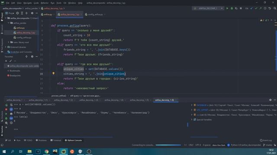This screenshot has height=155, width=277.
Task: Click the plus icon in Favorites toolbar
Action: tap(6, 61)
